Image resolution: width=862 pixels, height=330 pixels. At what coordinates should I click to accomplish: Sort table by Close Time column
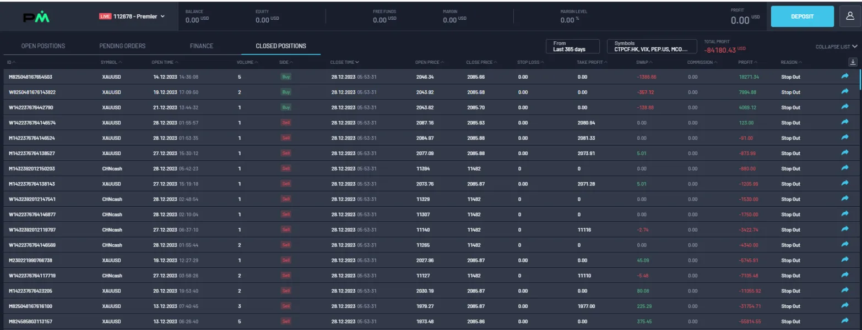[344, 62]
